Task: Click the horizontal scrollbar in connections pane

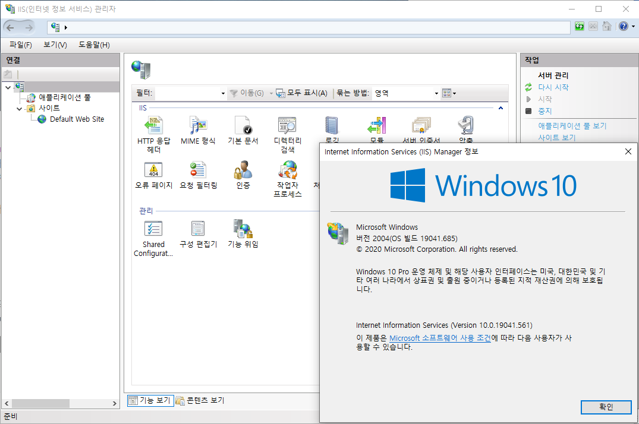Action: pos(40,403)
